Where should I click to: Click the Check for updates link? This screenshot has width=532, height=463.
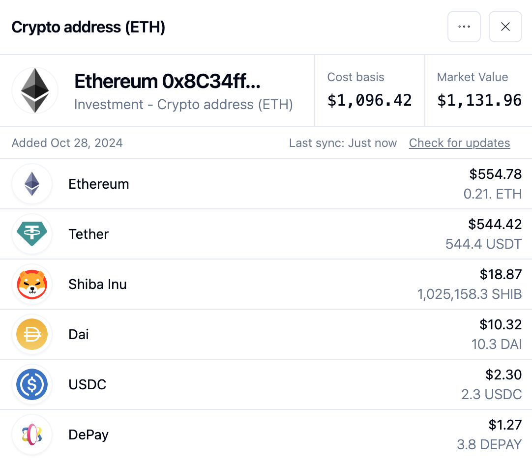point(459,143)
